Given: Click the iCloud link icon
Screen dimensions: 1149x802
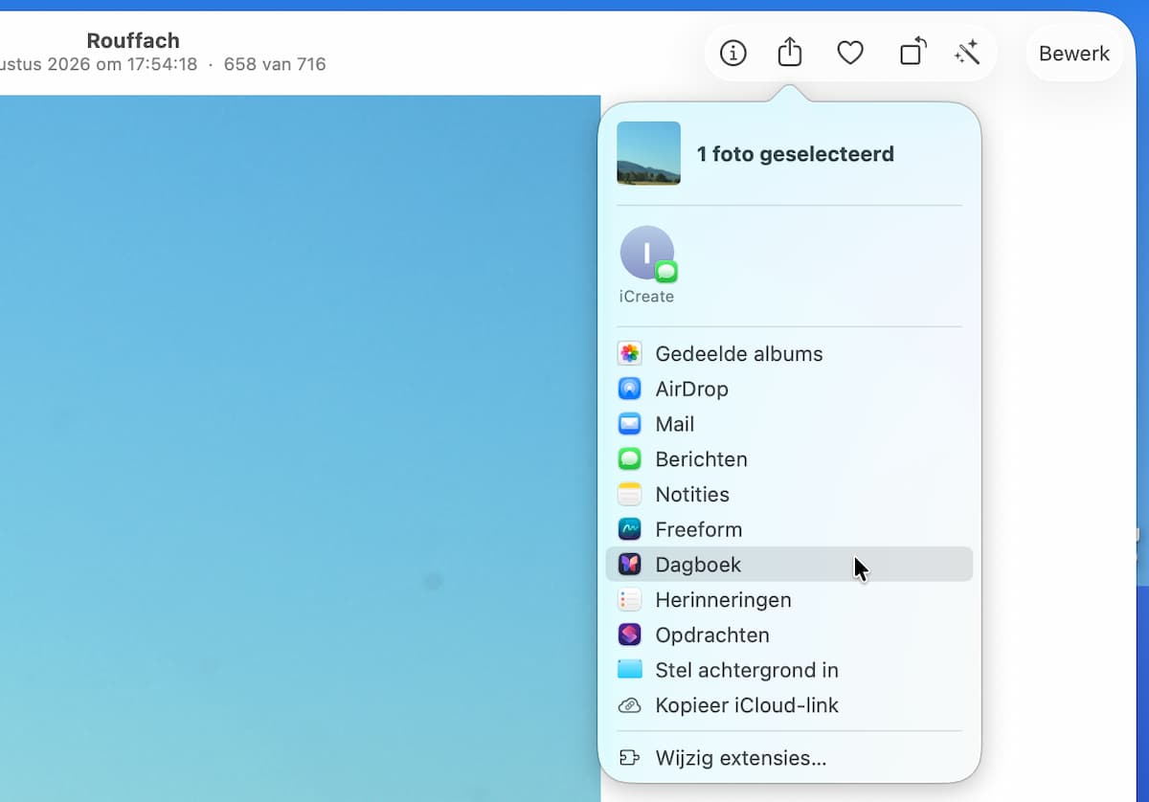Looking at the screenshot, I should pyautogui.click(x=629, y=705).
